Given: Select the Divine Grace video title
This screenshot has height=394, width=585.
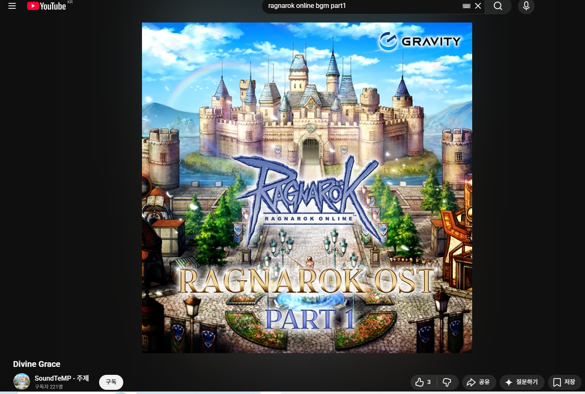Looking at the screenshot, I should click(37, 364).
